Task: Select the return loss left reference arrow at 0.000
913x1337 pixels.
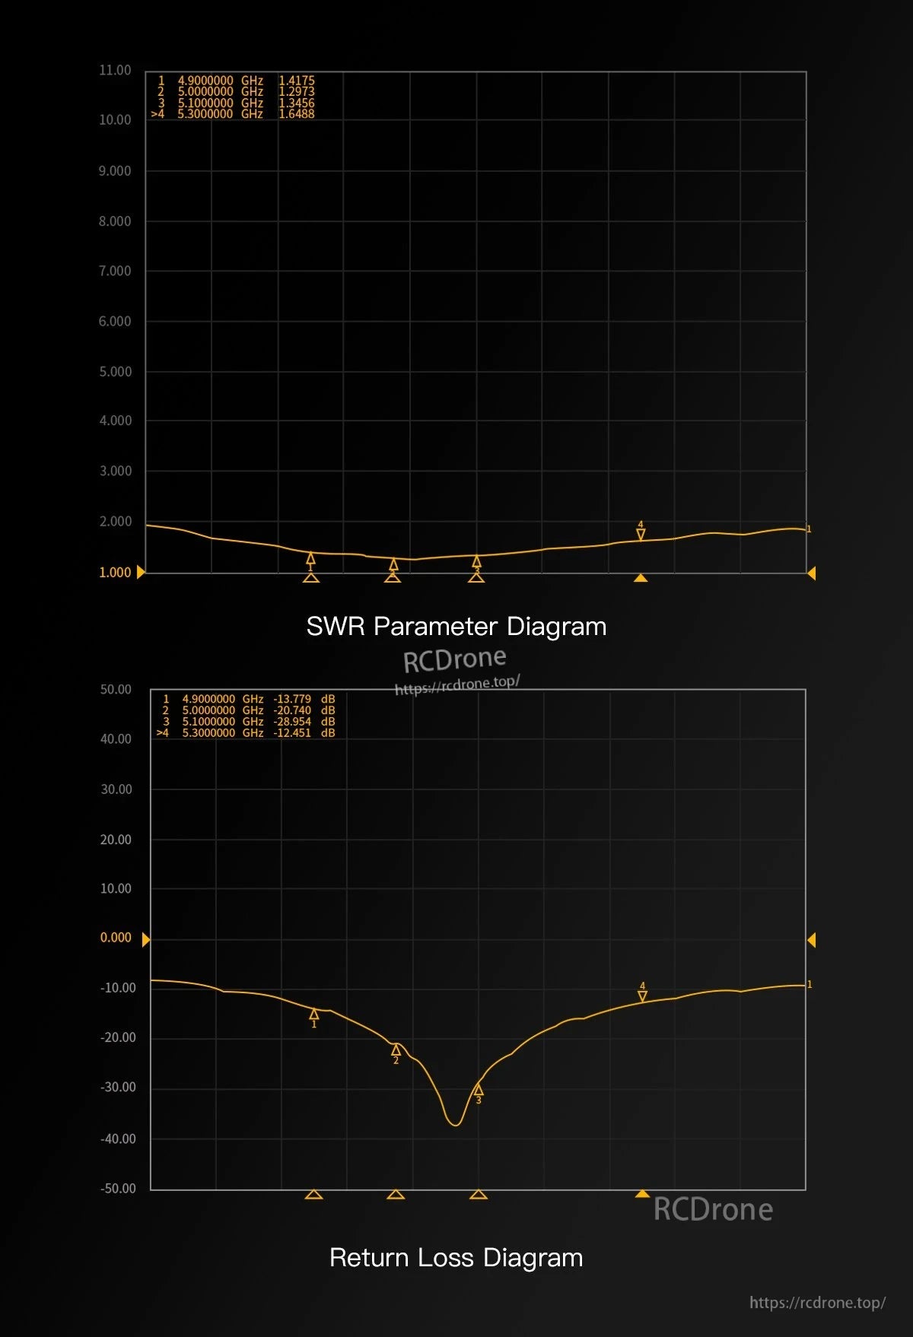Action: [x=146, y=940]
